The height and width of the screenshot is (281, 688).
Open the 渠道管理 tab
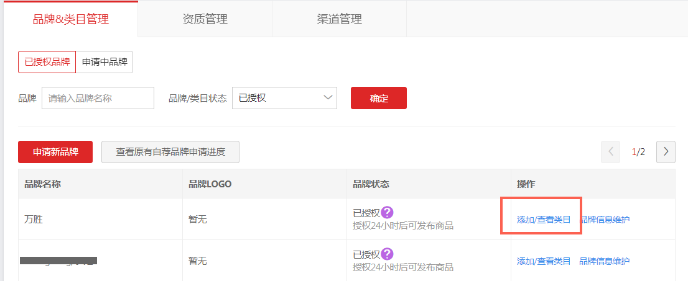click(339, 19)
